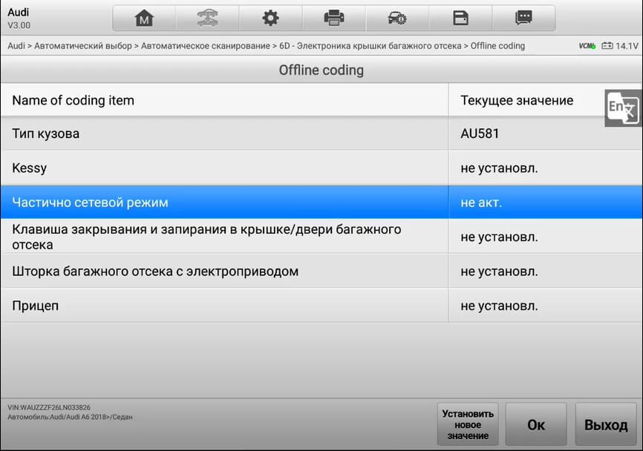This screenshot has width=643, height=451.
Task: Click the Offline coding title bar
Action: [x=321, y=70]
